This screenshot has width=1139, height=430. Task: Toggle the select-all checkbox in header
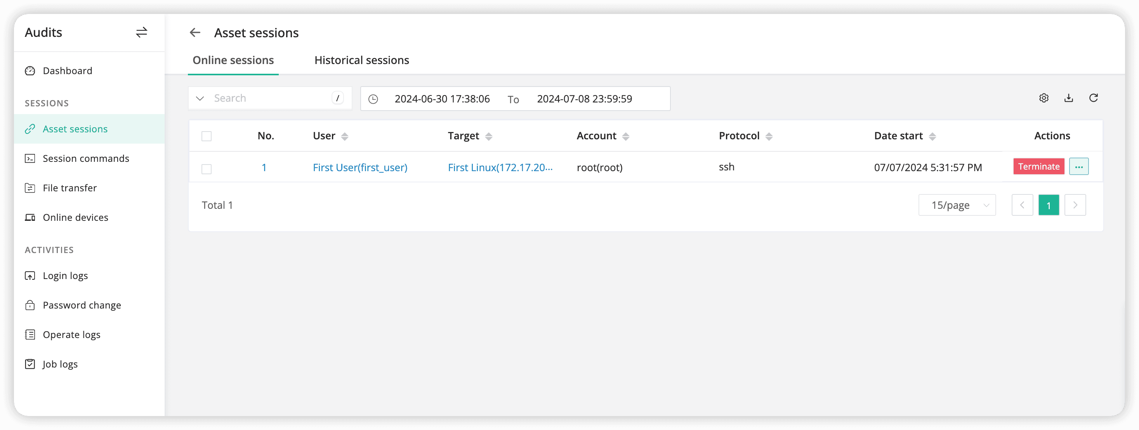coord(206,136)
